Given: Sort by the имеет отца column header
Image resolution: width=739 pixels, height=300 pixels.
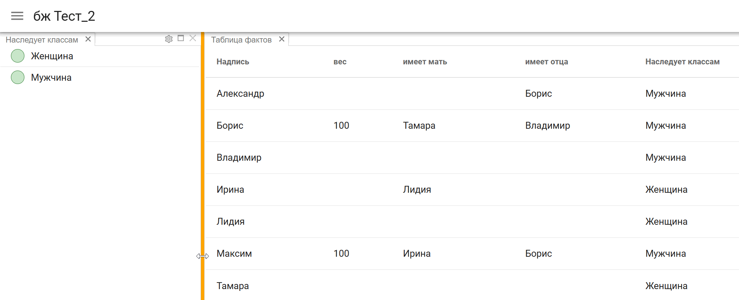Looking at the screenshot, I should tap(546, 62).
